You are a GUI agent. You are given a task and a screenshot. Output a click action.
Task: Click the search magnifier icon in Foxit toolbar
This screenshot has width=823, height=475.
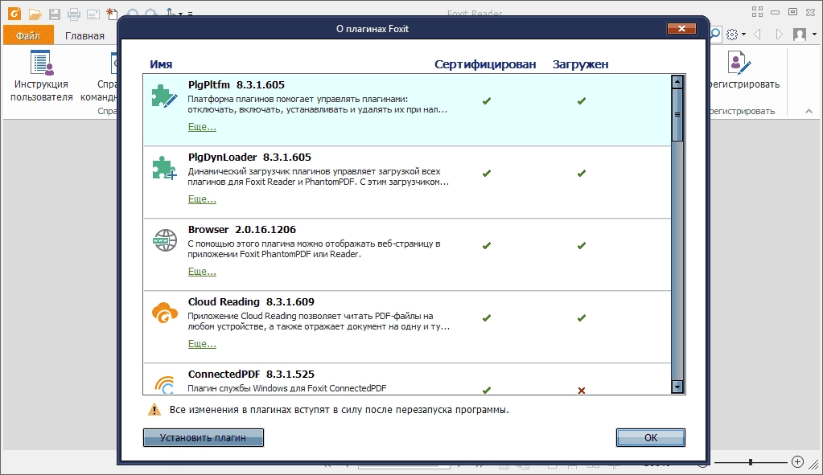[x=715, y=35]
